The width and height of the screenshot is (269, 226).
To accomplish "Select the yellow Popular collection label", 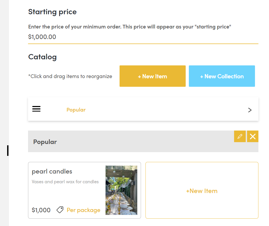I will tap(76, 110).
